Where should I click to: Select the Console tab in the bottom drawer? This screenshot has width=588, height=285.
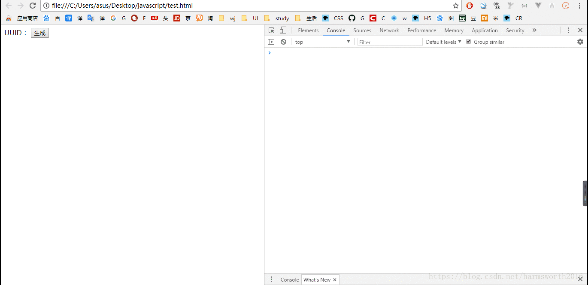(290, 279)
